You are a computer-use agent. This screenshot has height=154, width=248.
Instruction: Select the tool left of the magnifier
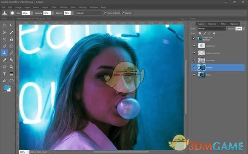[5, 67]
